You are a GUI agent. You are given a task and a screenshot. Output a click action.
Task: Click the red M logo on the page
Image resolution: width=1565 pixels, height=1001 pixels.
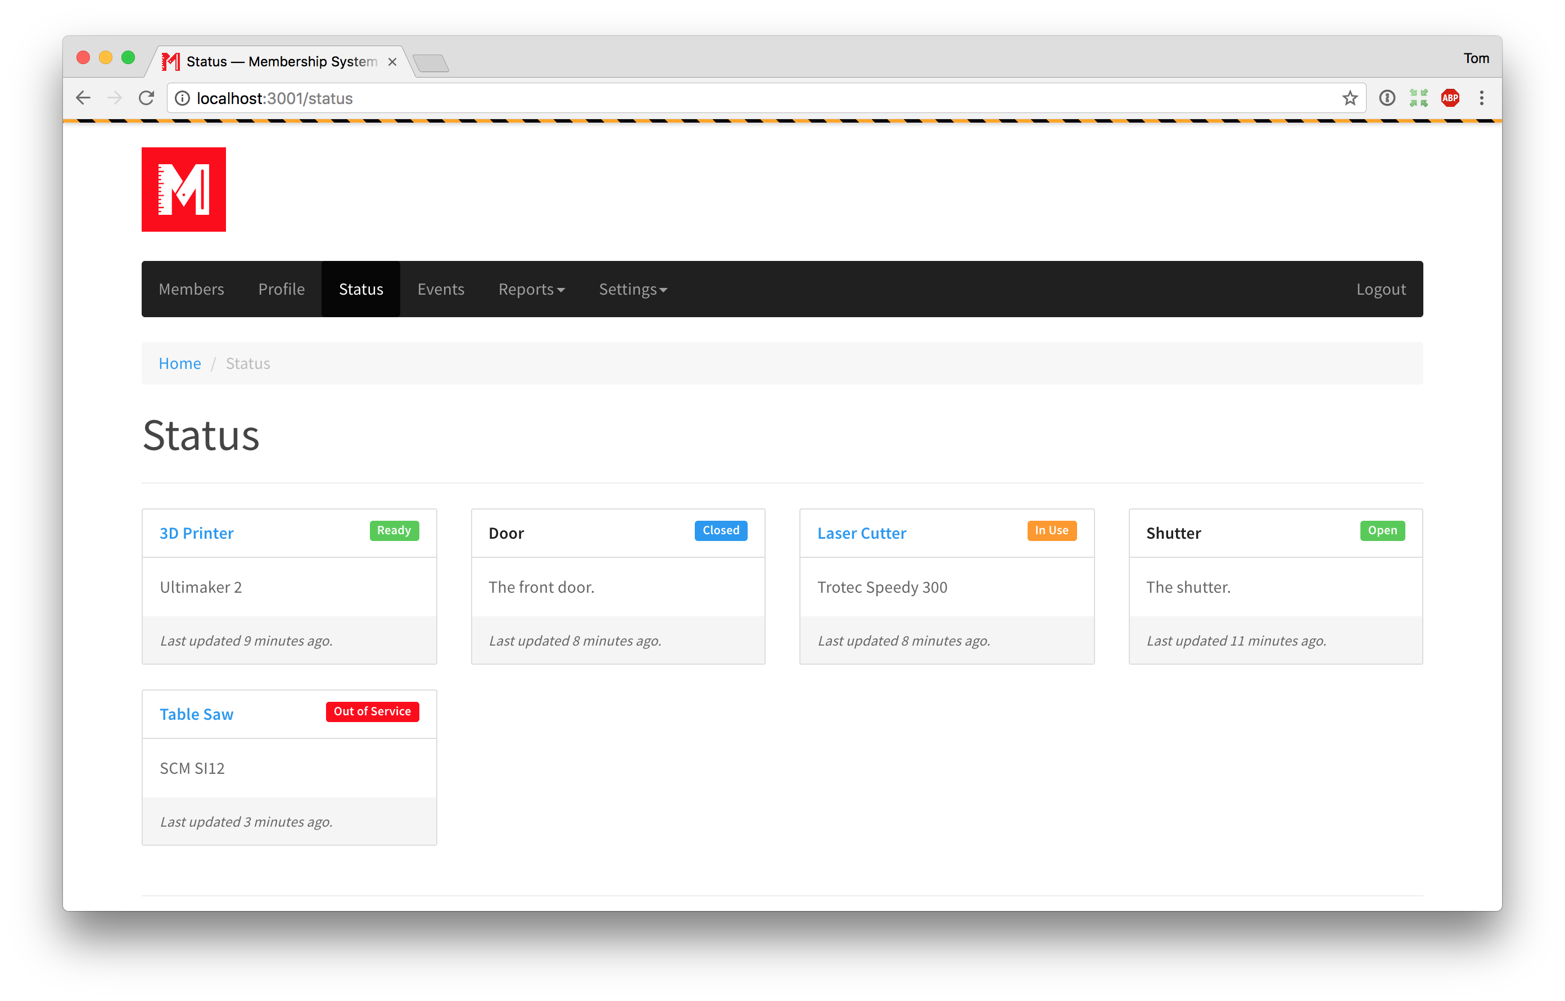pyautogui.click(x=184, y=189)
